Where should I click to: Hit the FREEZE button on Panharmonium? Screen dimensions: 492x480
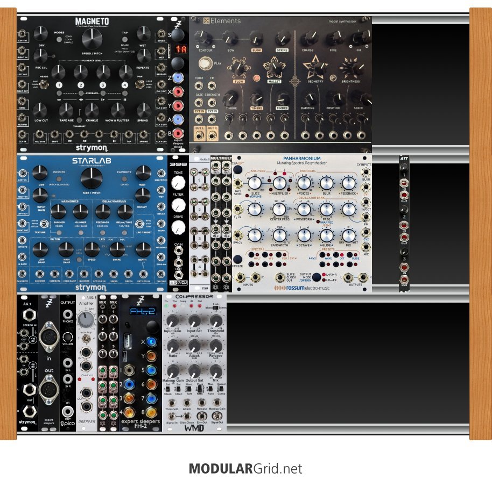click(237, 259)
